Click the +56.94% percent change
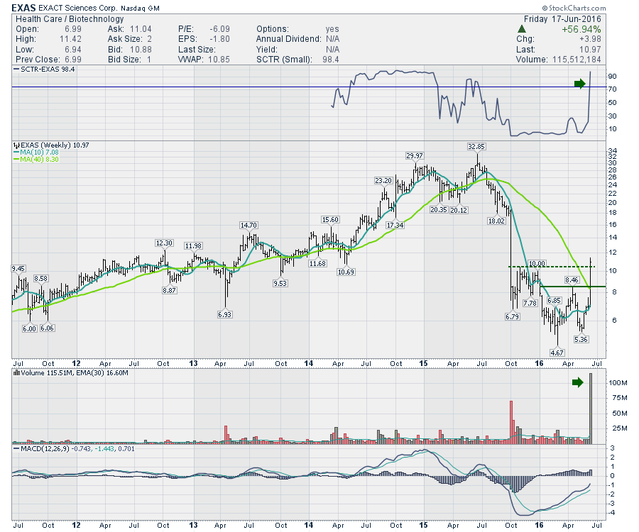This screenshot has height=532, width=639. pos(581,29)
